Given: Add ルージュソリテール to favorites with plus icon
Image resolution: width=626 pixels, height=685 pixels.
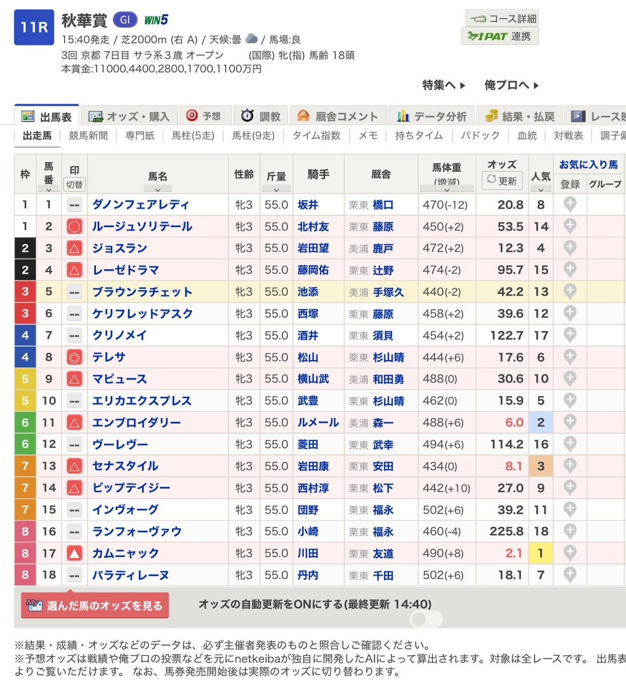Looking at the screenshot, I should coord(569,226).
